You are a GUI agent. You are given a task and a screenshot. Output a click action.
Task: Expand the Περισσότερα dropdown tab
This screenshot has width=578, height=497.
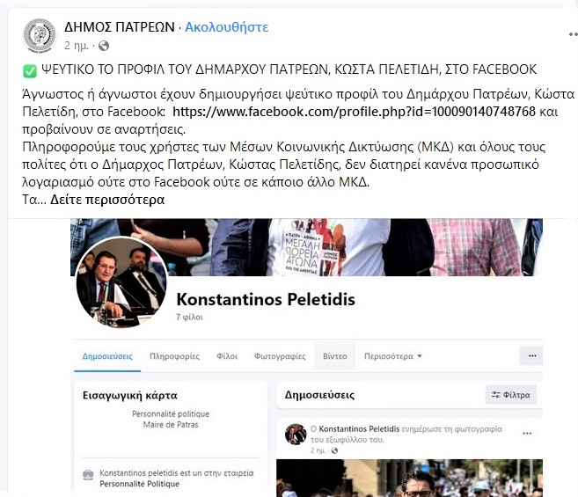tap(393, 356)
